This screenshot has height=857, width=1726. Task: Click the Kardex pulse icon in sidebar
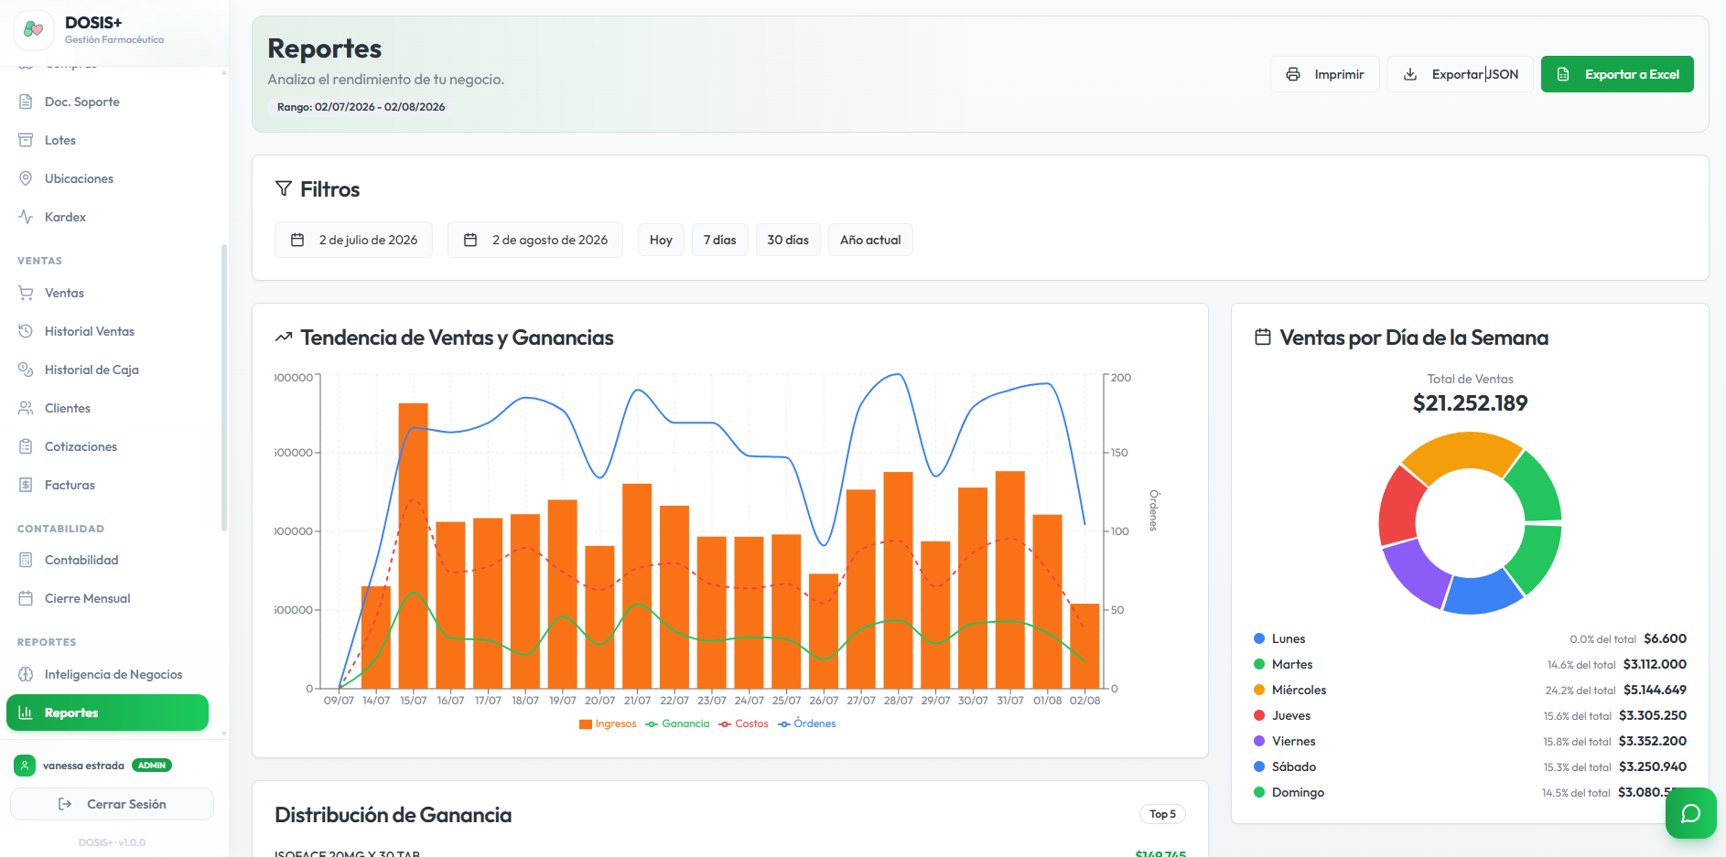(26, 217)
